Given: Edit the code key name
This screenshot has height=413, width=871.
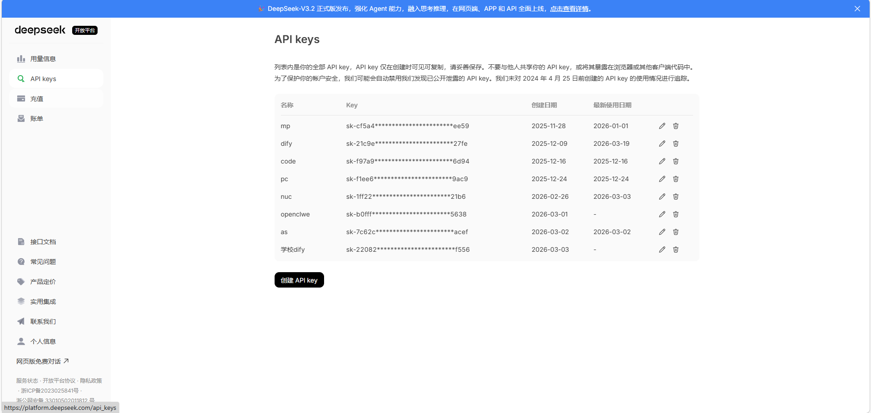Looking at the screenshot, I should coord(662,161).
